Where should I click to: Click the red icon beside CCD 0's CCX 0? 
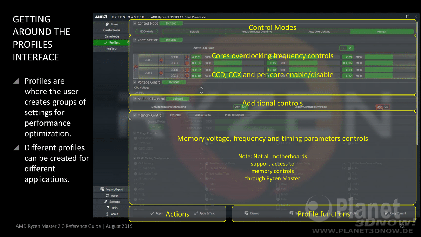coord(187,57)
